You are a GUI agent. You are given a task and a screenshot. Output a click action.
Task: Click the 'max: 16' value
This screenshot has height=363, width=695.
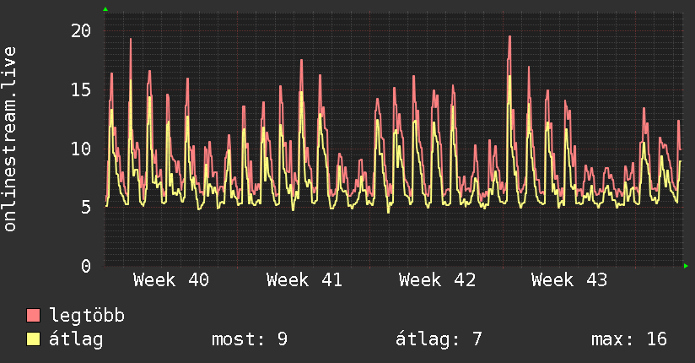point(629,339)
